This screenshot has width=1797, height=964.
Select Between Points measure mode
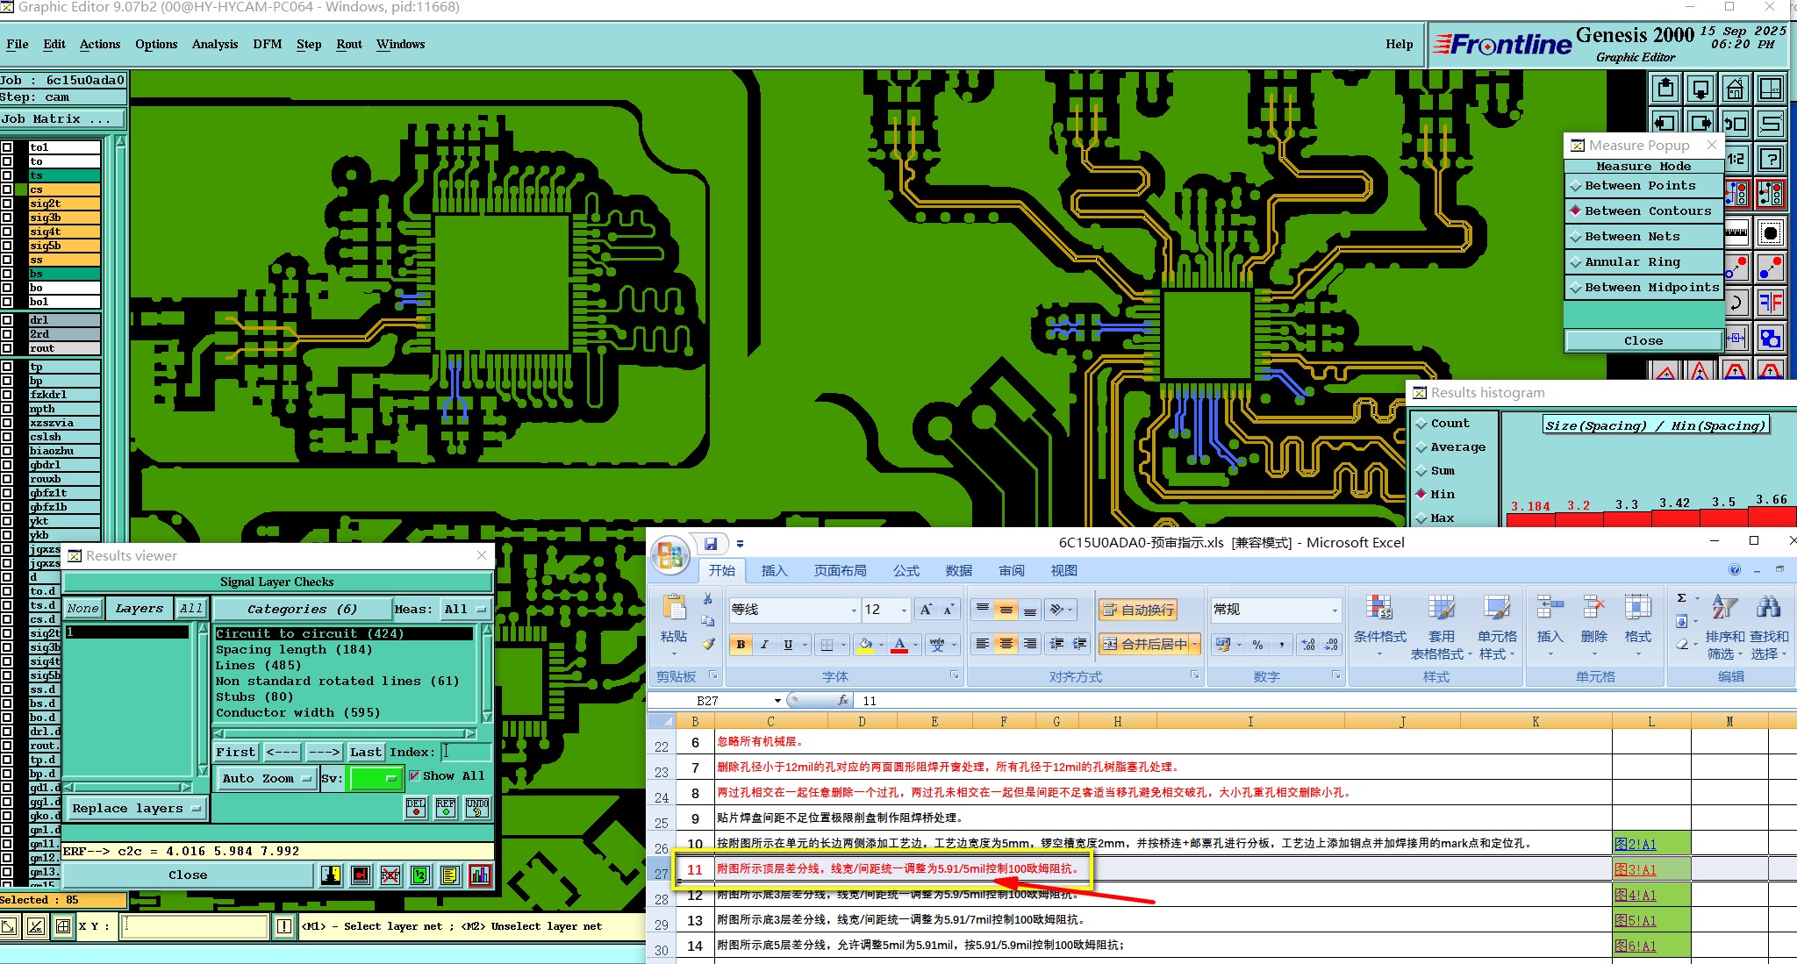[1639, 186]
